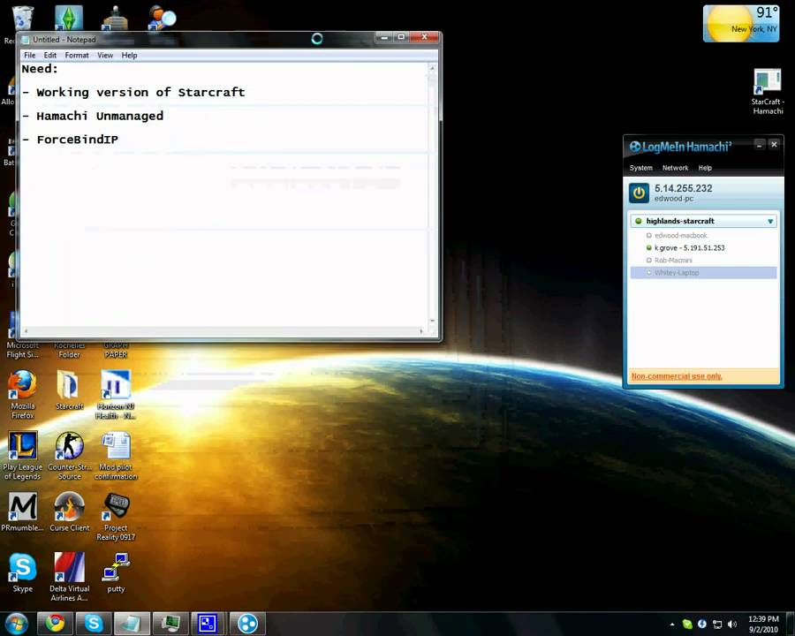Open Notepad View menu
The image size is (795, 636).
pos(105,56)
